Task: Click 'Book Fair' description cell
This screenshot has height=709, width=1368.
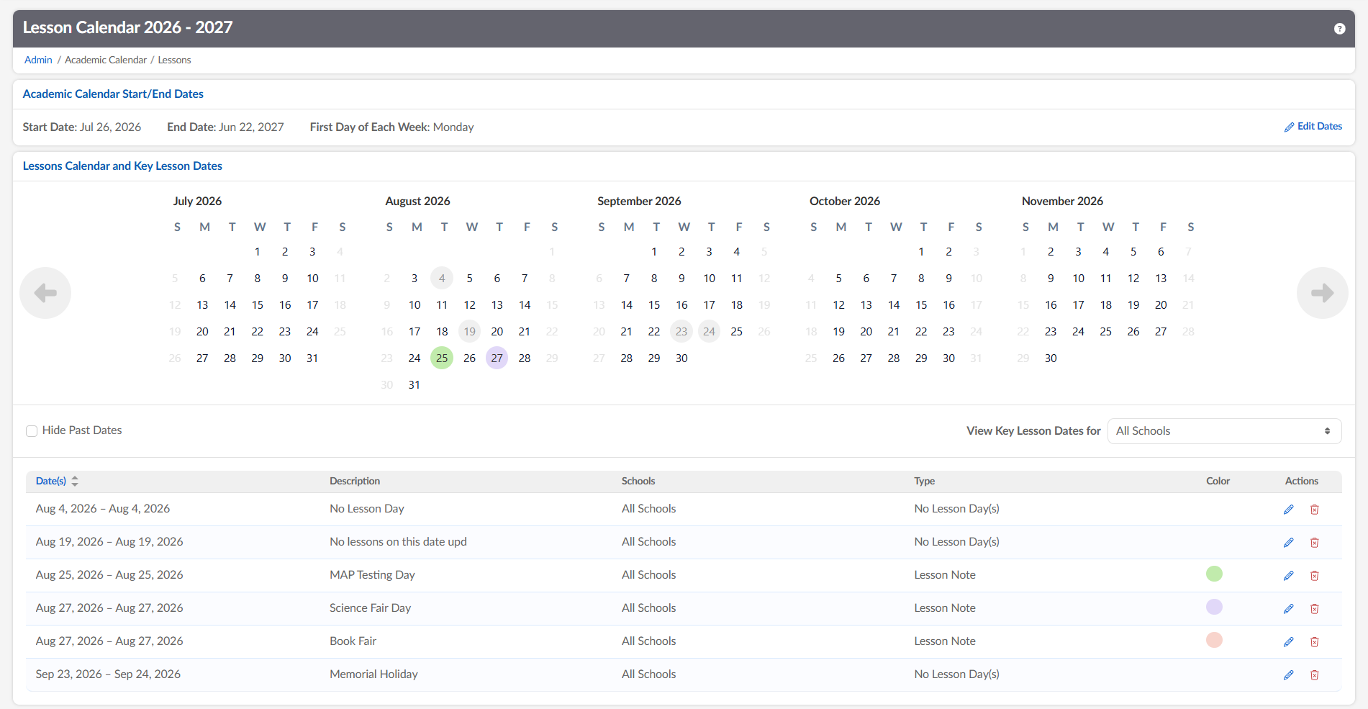Action: [353, 641]
